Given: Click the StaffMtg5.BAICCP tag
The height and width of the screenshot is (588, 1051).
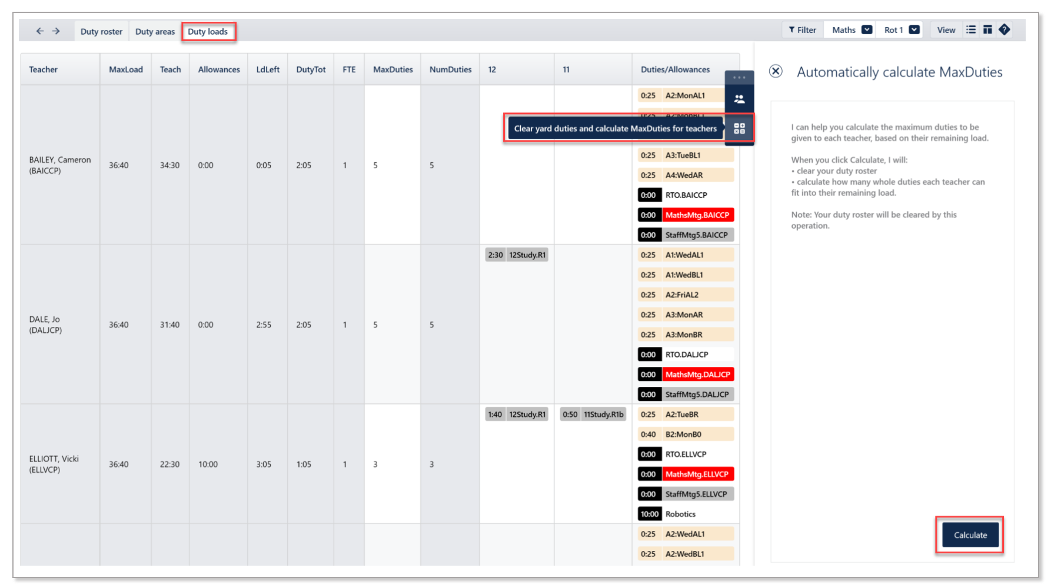Looking at the screenshot, I should [x=686, y=235].
